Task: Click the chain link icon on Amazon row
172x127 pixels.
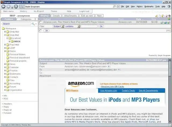Action: coord(162,22)
